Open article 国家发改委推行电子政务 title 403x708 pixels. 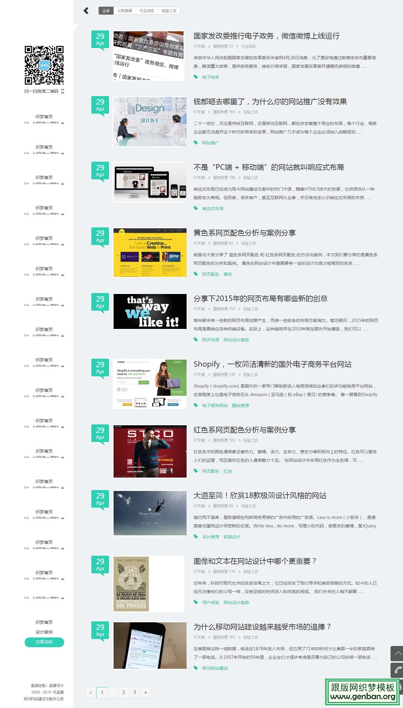pos(267,36)
